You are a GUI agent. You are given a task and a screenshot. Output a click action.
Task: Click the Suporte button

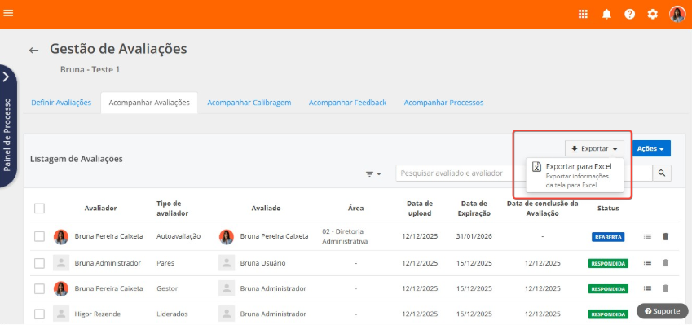[662, 311]
